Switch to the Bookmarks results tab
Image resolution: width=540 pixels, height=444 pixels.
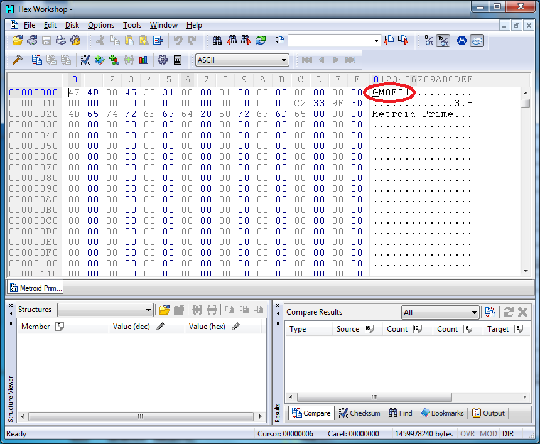(442, 413)
